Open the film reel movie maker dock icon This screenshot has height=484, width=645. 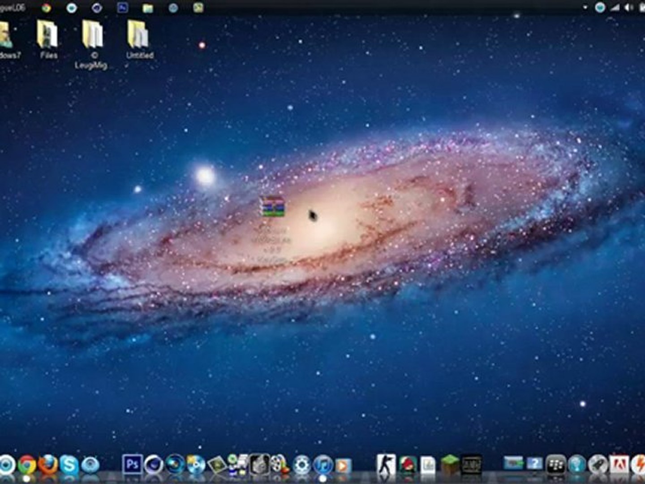279,465
